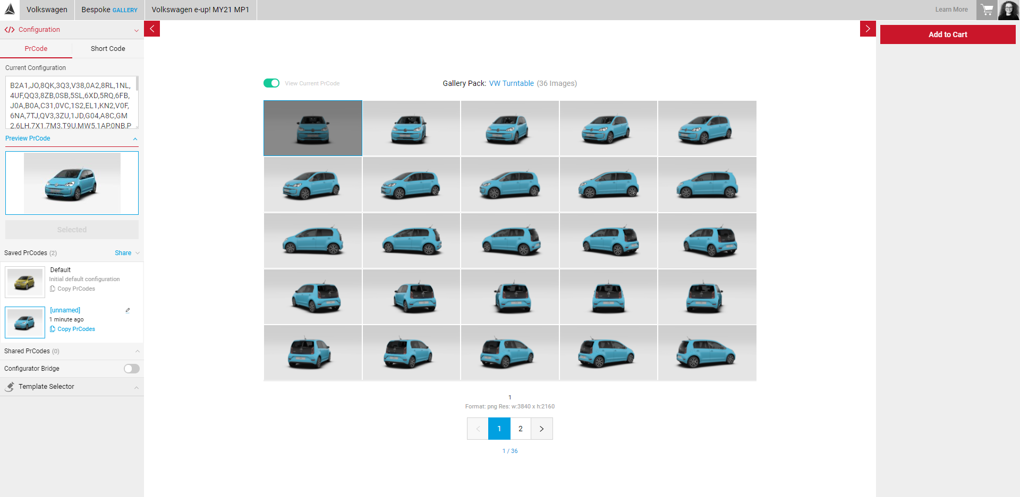Click the 'Initial default configuration' text
Viewport: 1020px width, 497px height.
pos(84,279)
